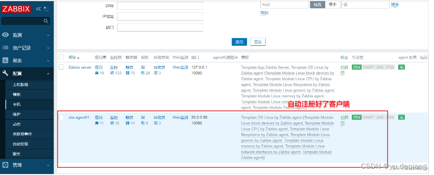The height and width of the screenshot is (175, 434).
Task: Click SNMP badge in zbx-agent01 row
Action: click(x=368, y=117)
